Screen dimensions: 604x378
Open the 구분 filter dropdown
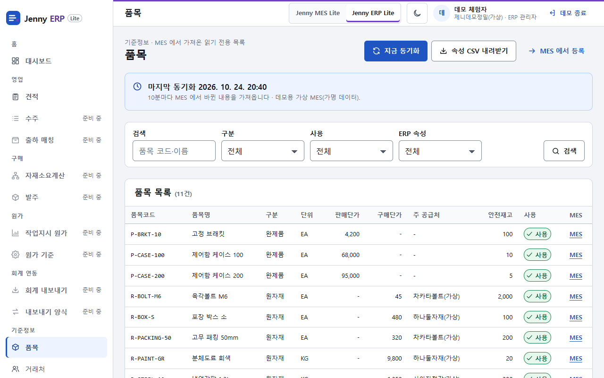pyautogui.click(x=263, y=151)
